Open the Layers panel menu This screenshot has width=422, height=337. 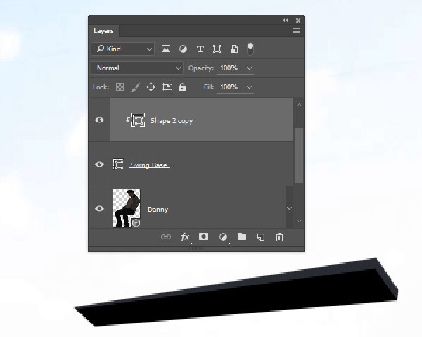click(296, 31)
